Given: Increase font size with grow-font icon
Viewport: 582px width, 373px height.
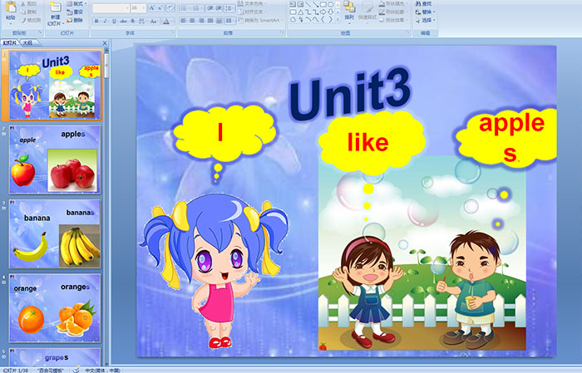Looking at the screenshot, I should pyautogui.click(x=152, y=7).
